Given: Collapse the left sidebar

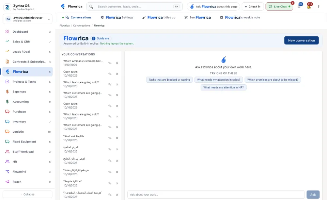Looking at the screenshot, I should tap(28, 194).
